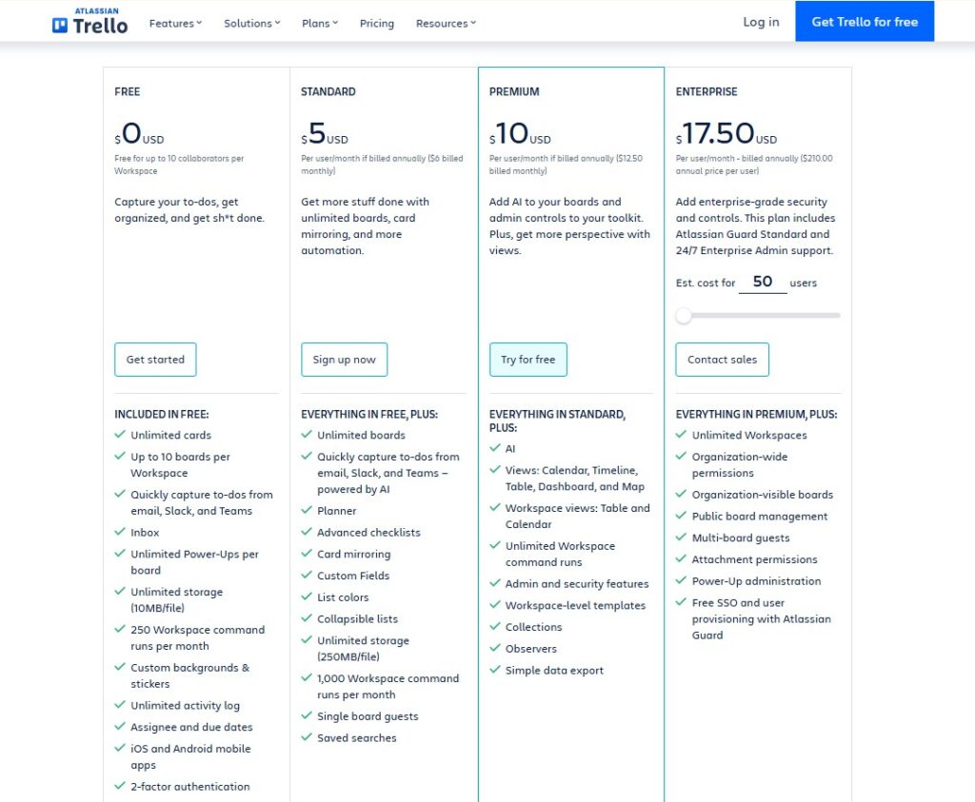
Task: Select the Pricing menu item
Action: click(376, 23)
